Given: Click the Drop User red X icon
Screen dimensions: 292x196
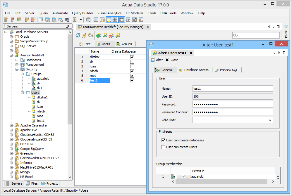Looking at the screenshot, I should (x=111, y=35).
